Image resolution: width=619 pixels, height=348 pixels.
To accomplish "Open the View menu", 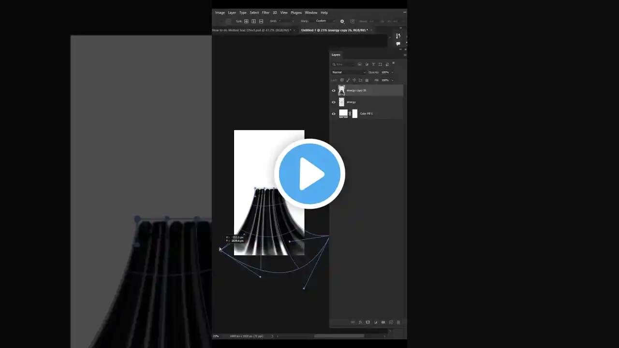I will [284, 13].
